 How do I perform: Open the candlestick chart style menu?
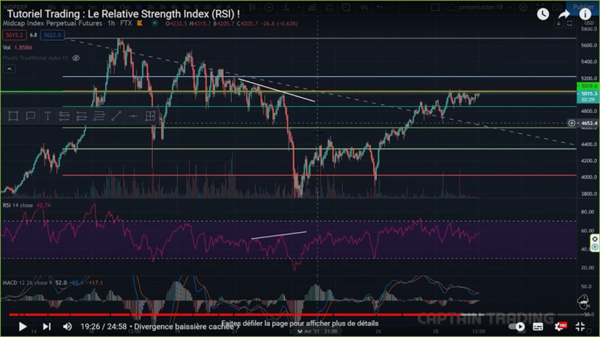[x=252, y=7]
